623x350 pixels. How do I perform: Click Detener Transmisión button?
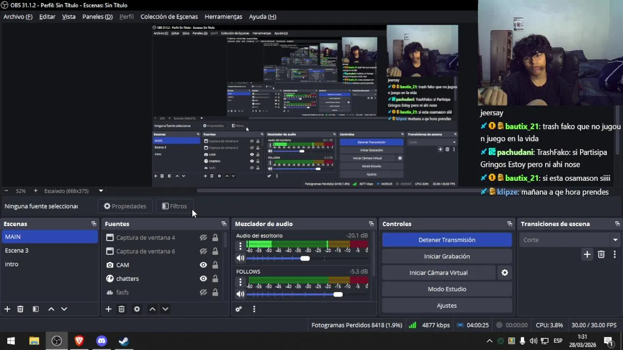click(x=447, y=240)
